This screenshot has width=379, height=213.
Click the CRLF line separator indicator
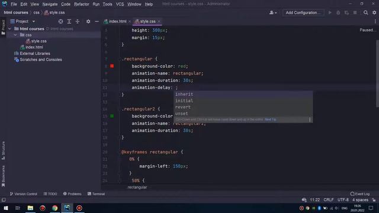(329, 200)
